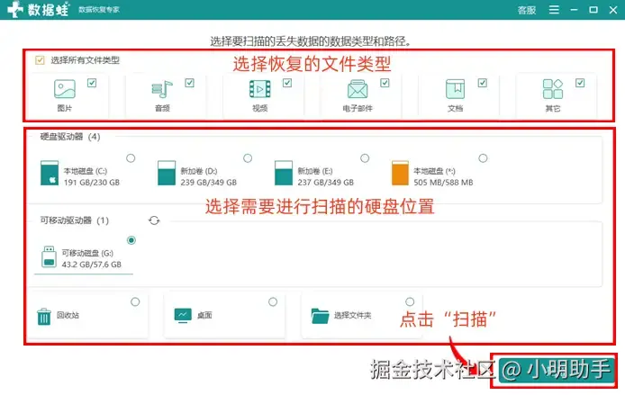Click the scan button at bottom right
625x395 pixels.
554,371
